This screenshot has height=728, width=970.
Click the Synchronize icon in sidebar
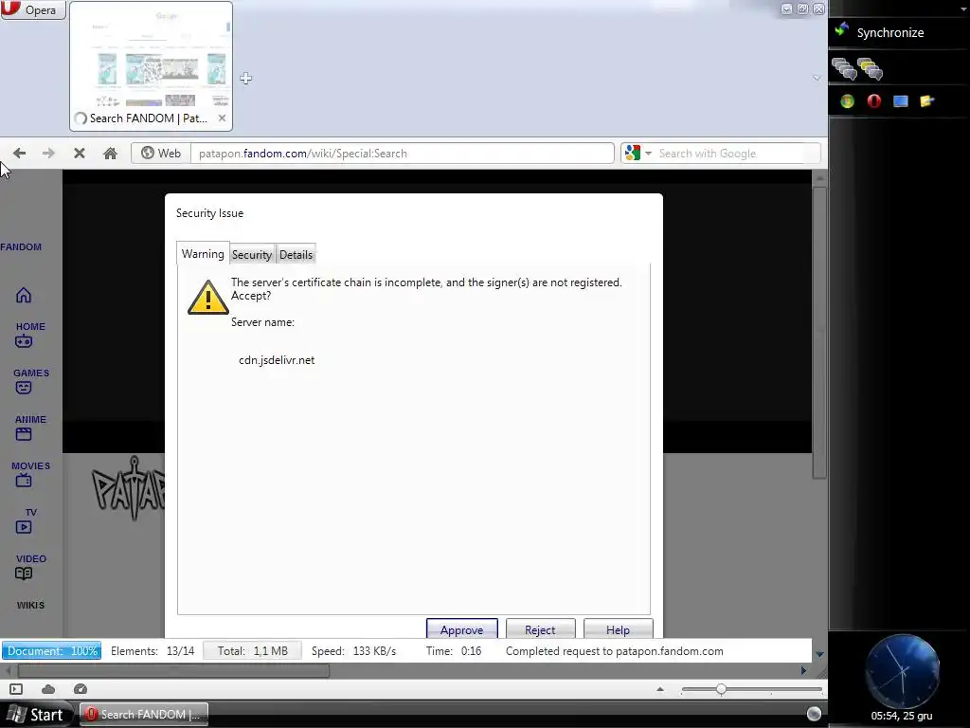pos(841,29)
